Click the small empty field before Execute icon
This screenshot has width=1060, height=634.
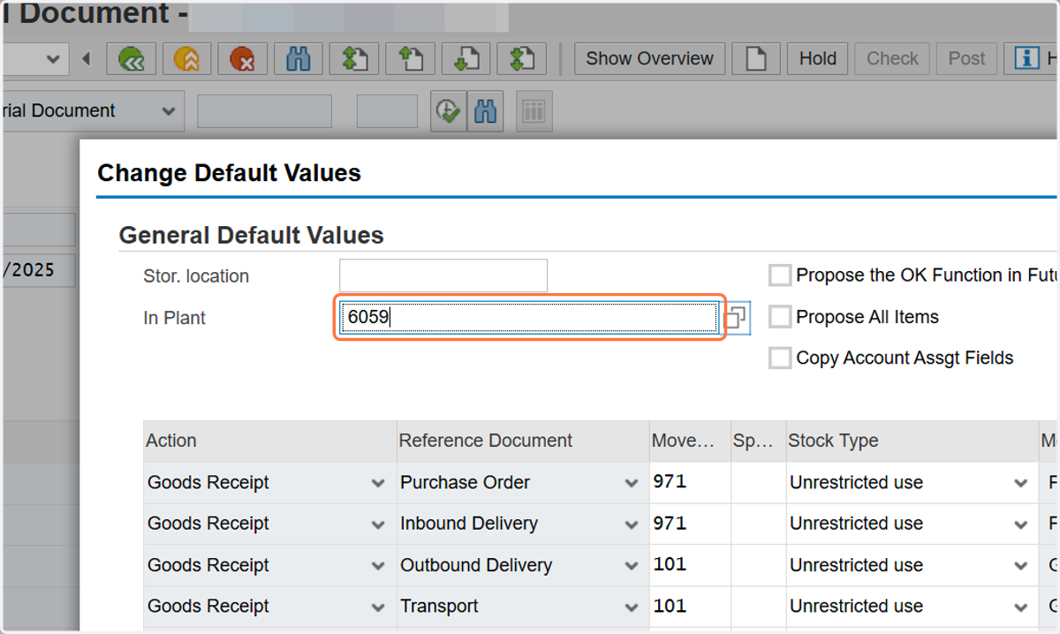pos(387,111)
